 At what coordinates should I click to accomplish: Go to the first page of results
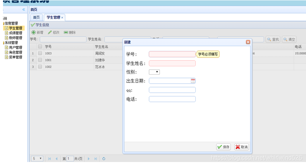tap(49, 159)
